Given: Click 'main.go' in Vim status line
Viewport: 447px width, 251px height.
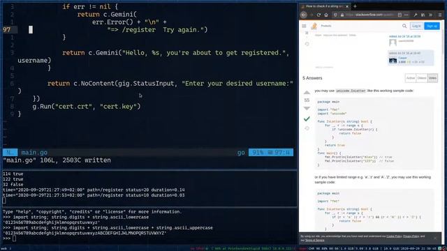Looking at the screenshot, I should (34, 153).
